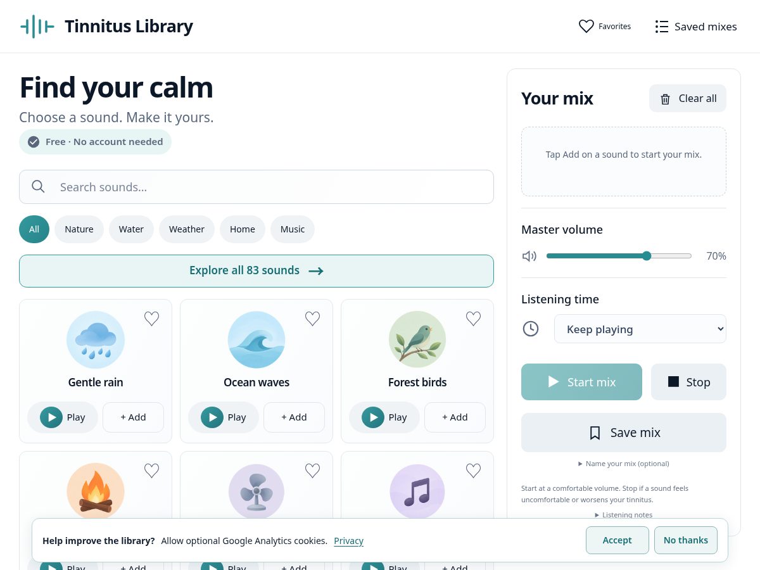This screenshot has height=570, width=760.
Task: Click the Ocean waves icon
Action: point(256,339)
